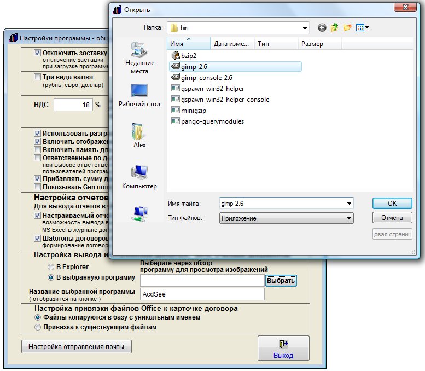The height and width of the screenshot is (371, 425).
Task: Click the bin folder icon in Папка box
Action: coord(174,28)
